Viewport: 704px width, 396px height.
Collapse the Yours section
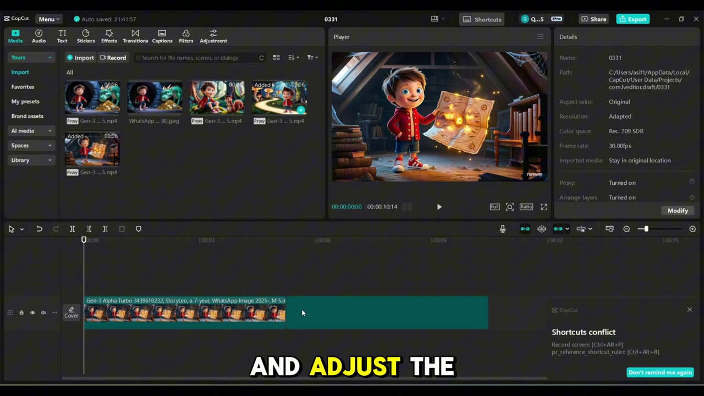coord(31,58)
